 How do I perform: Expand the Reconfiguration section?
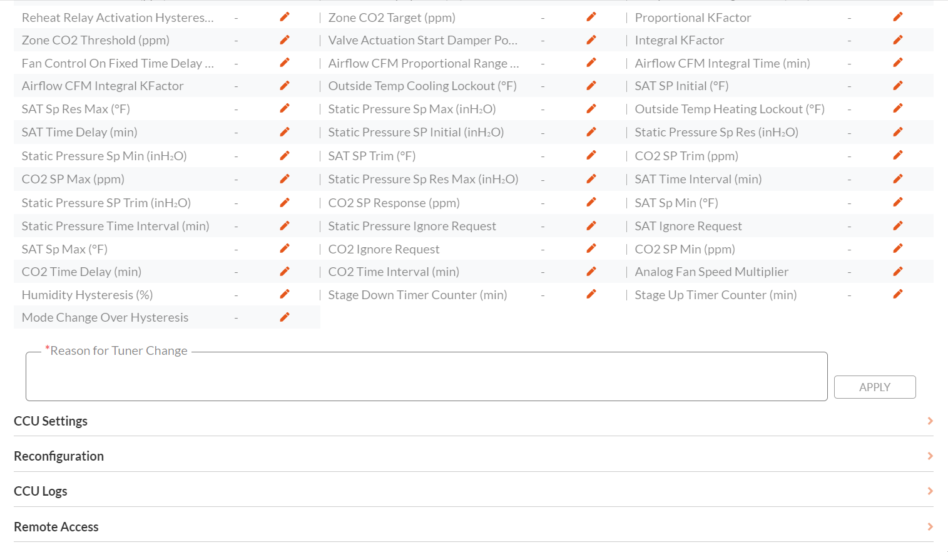pos(930,456)
